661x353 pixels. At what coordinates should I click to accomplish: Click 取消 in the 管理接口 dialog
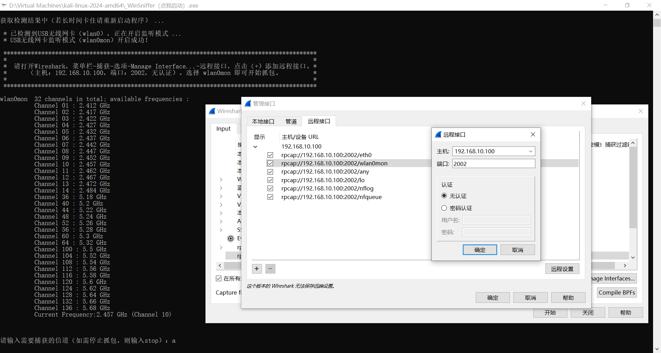[x=531, y=298]
